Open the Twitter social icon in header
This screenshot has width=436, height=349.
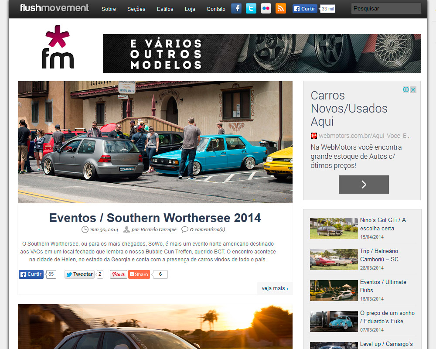pyautogui.click(x=251, y=9)
